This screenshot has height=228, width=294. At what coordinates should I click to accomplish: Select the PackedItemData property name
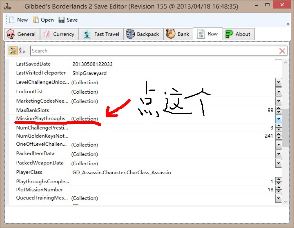pos(35,153)
